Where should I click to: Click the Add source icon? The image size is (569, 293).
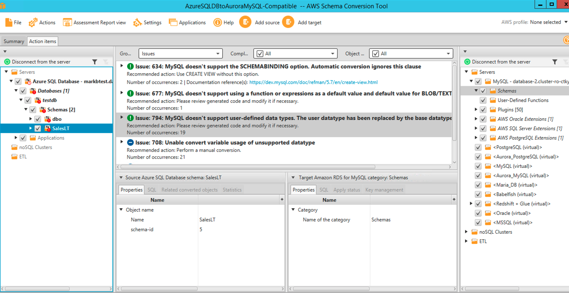pyautogui.click(x=245, y=22)
